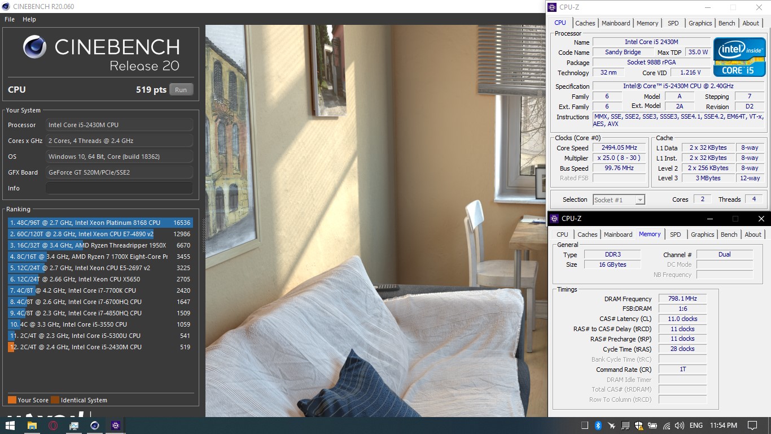The height and width of the screenshot is (434, 771).
Task: Open the Cinebench Help menu
Action: (x=29, y=19)
